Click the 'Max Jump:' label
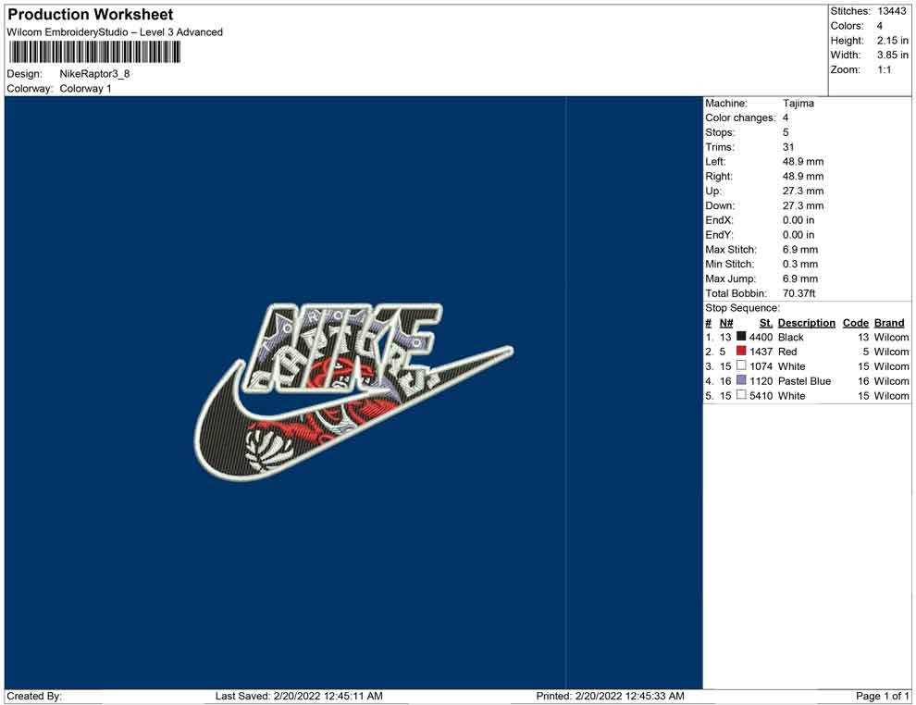This screenshot has width=916, height=705. click(x=730, y=278)
